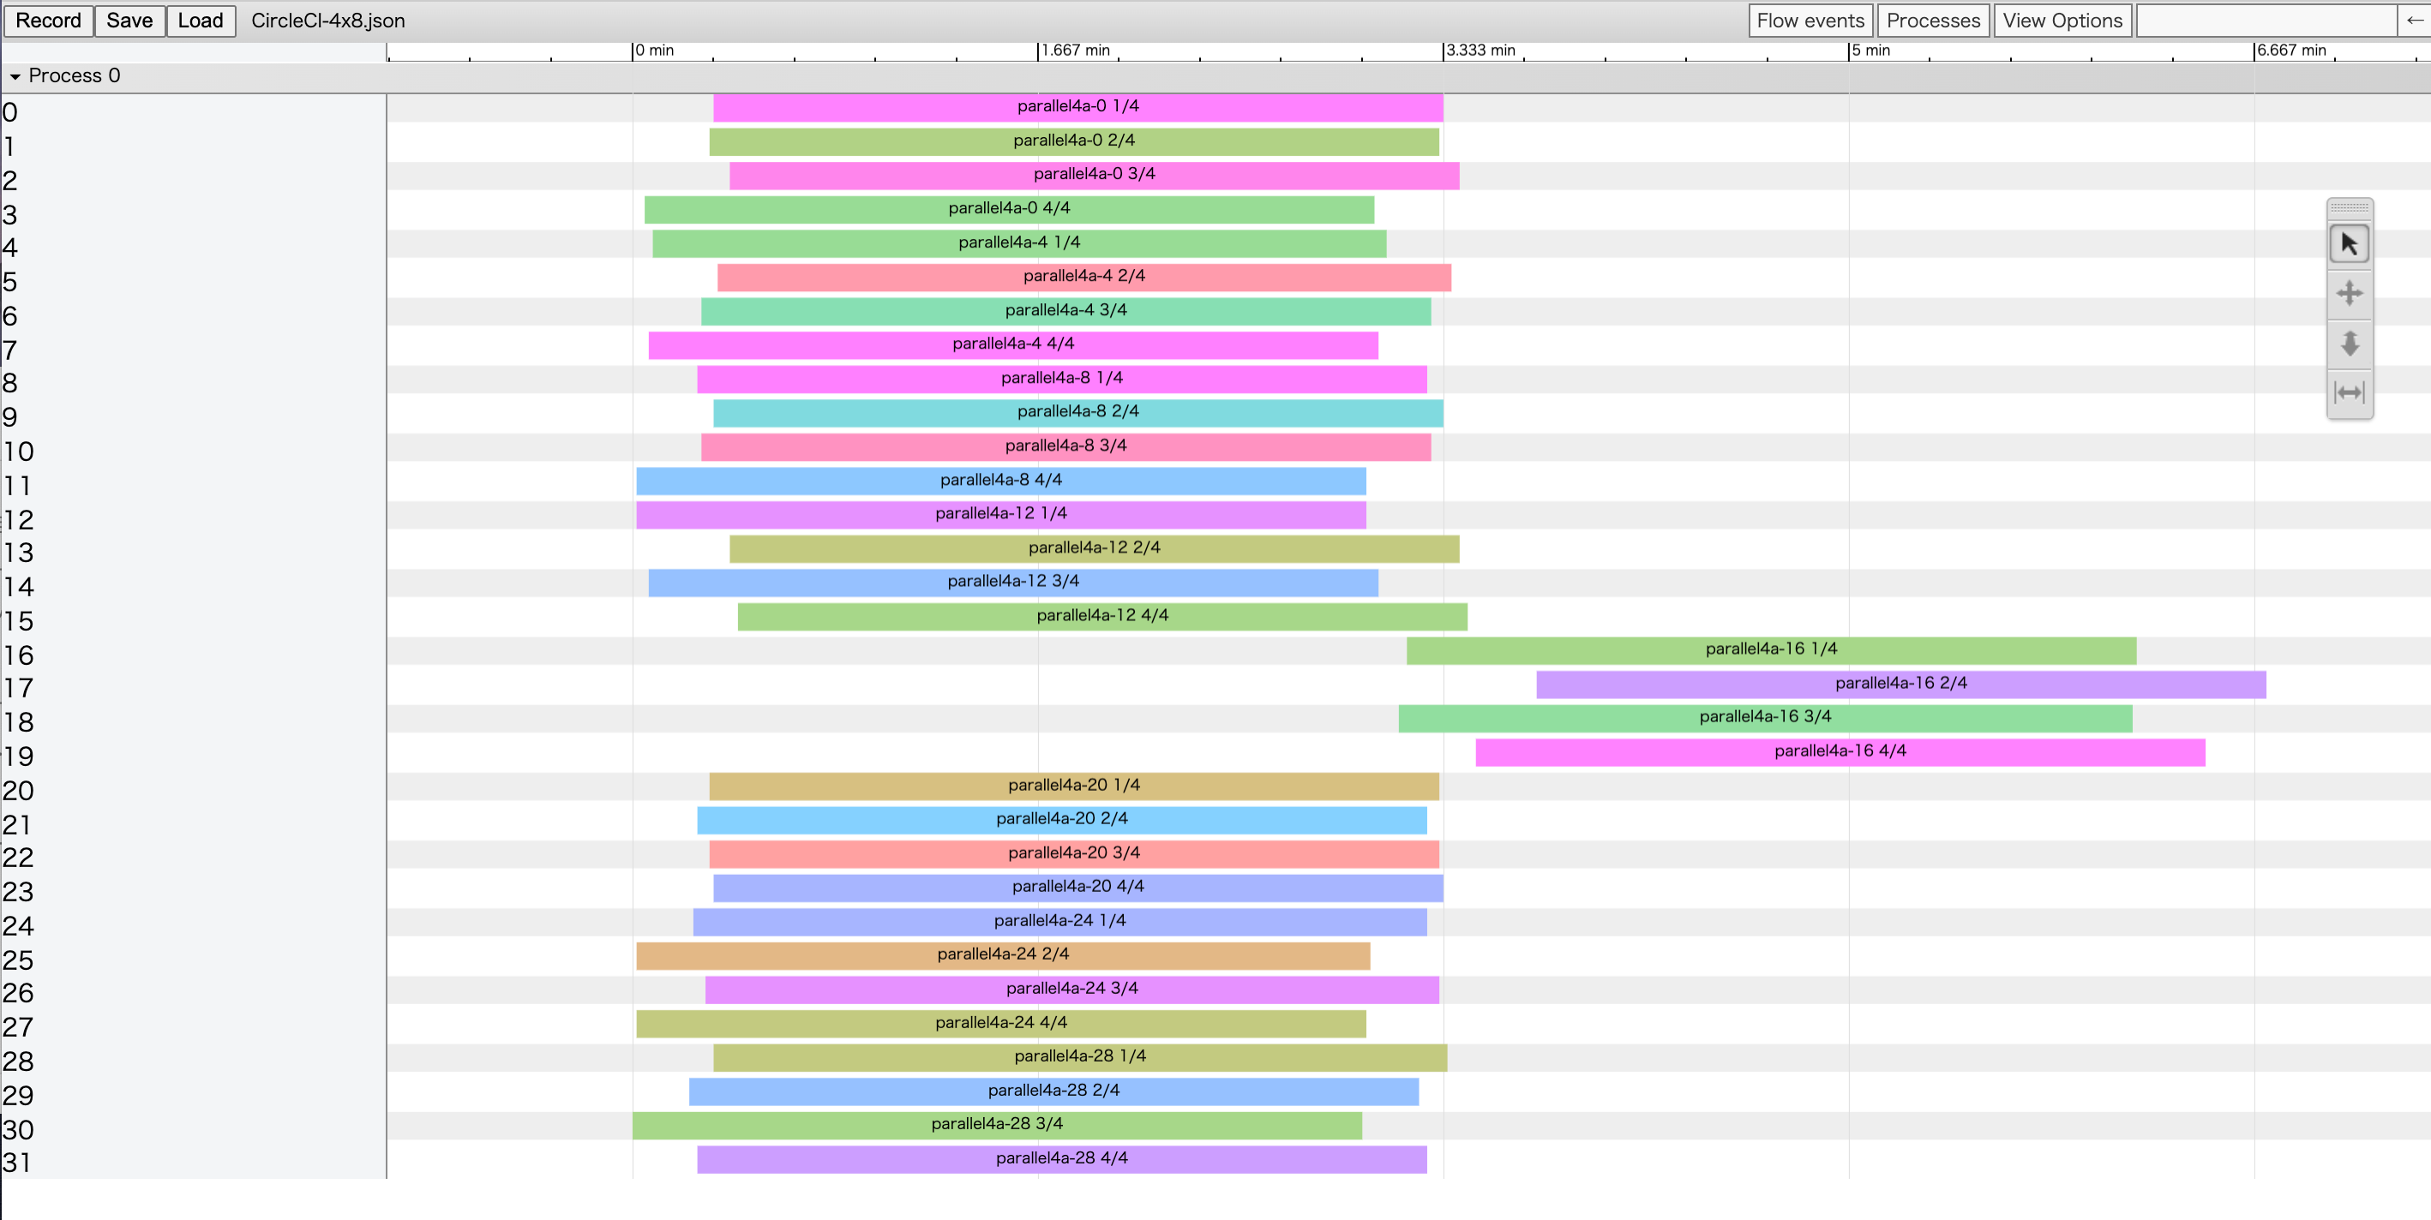This screenshot has height=1220, width=2431.
Task: Select the parallel4a-16 2/4 slice
Action: [x=1900, y=684]
